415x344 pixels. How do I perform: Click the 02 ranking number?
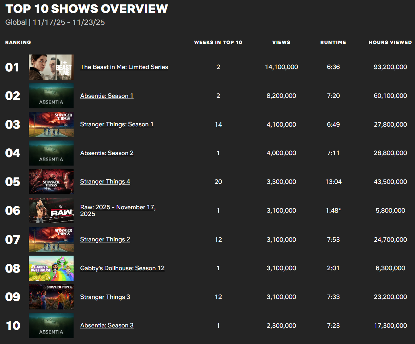pyautogui.click(x=13, y=96)
